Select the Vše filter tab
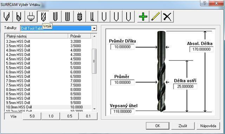This screenshot has height=134, width=225. pyautogui.click(x=13, y=116)
